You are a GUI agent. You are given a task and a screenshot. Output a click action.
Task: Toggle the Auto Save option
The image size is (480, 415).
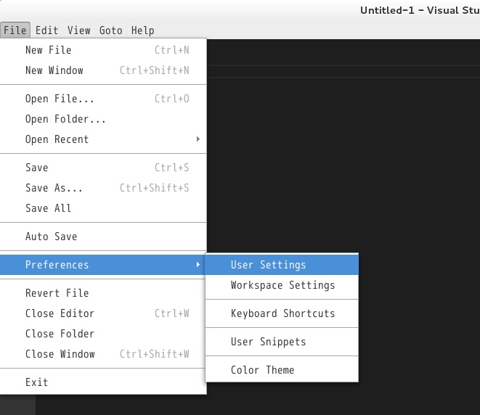pos(51,237)
